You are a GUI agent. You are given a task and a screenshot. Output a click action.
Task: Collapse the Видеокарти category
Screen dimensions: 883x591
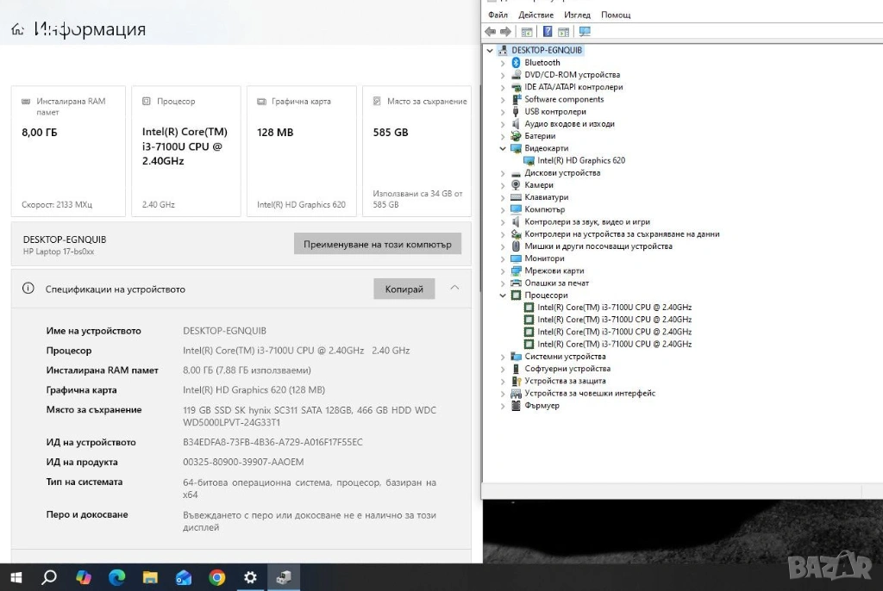[x=503, y=148]
